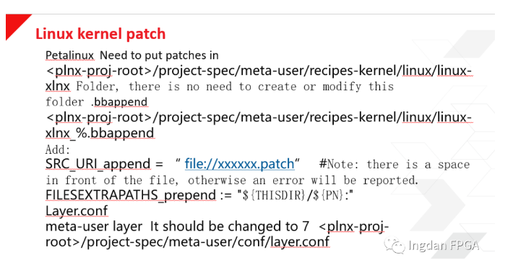
Task: Click the Linux kernel patch heading
Action: 100,34
